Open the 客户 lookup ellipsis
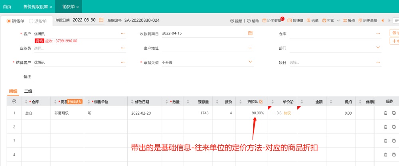Screen dimensions: 399x166 pyautogui.click(x=123, y=33)
